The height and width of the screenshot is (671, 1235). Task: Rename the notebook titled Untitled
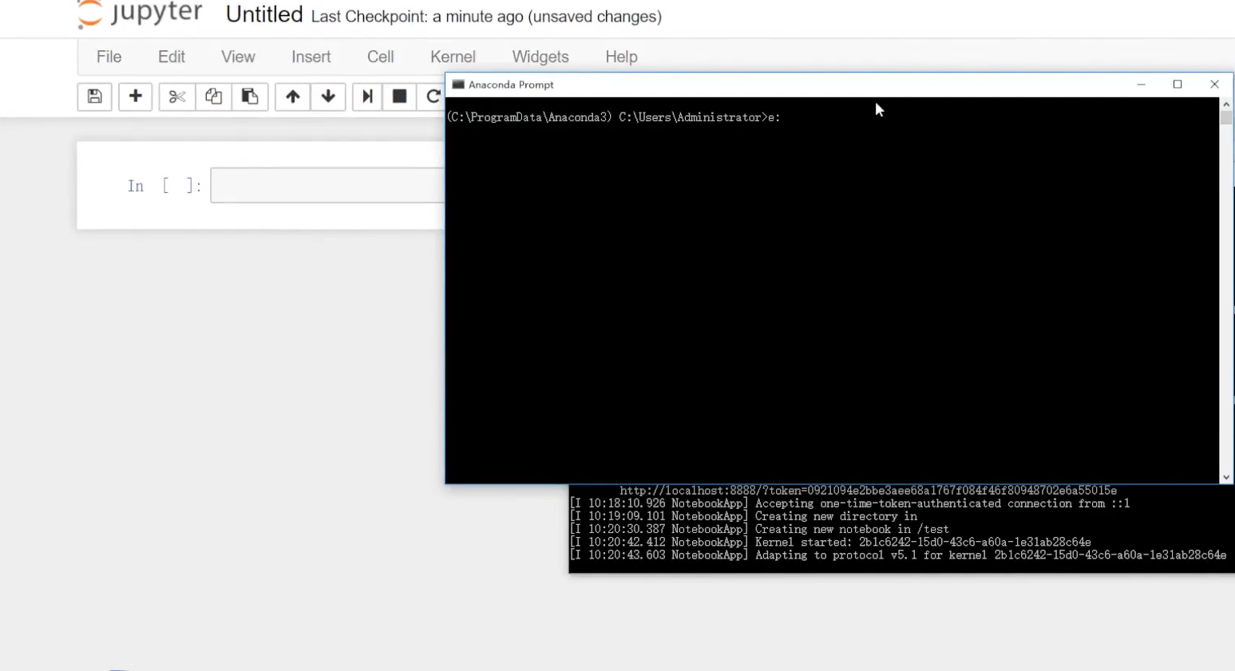(264, 14)
